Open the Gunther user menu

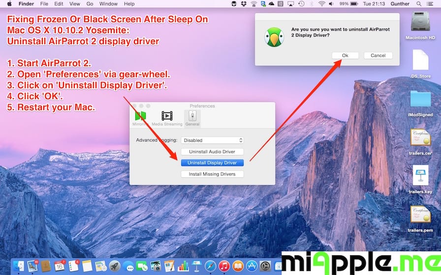[400, 3]
